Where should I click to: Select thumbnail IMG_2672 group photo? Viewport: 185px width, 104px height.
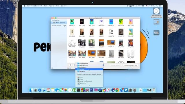click(x=72, y=53)
